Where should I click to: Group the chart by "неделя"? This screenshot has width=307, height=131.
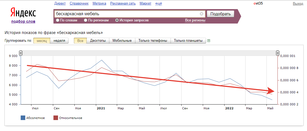click(x=59, y=41)
